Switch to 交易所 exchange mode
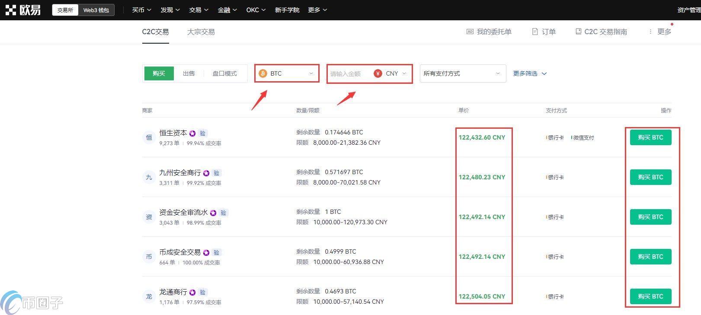The image size is (701, 315). tap(65, 10)
